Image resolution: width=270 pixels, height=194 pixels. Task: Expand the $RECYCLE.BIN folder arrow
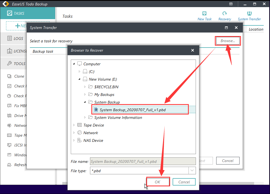click(x=85, y=87)
